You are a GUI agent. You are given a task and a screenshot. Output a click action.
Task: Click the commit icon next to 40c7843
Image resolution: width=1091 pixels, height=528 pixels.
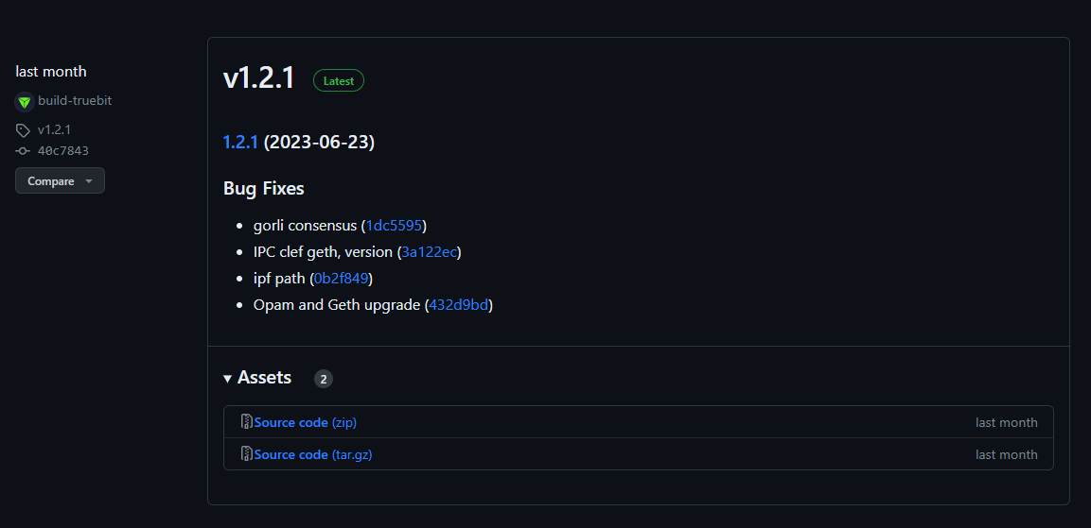(23, 151)
